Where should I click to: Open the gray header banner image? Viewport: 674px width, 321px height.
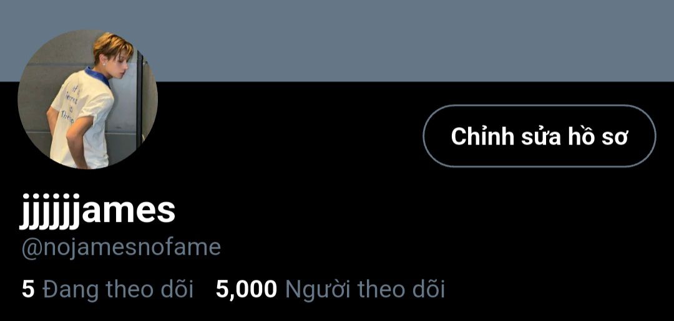point(337,41)
